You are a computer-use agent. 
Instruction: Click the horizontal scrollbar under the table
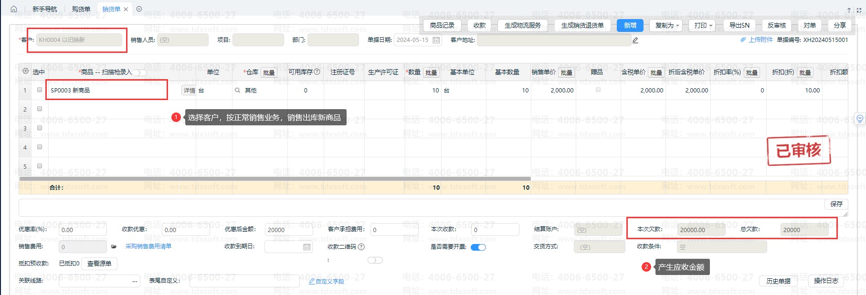(275, 179)
